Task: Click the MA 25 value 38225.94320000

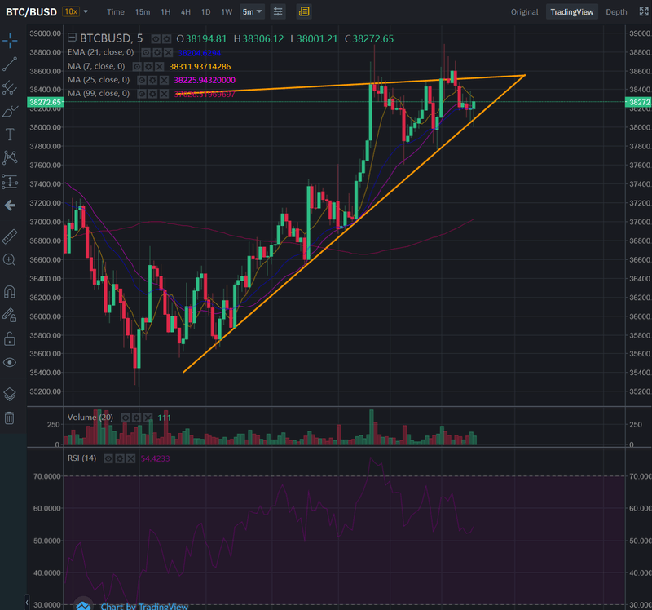Action: (x=205, y=80)
